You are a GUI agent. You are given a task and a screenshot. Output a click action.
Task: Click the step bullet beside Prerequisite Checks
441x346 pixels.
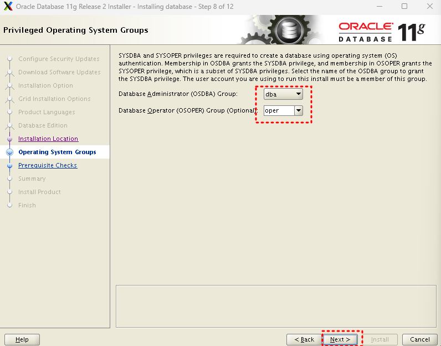(9, 166)
